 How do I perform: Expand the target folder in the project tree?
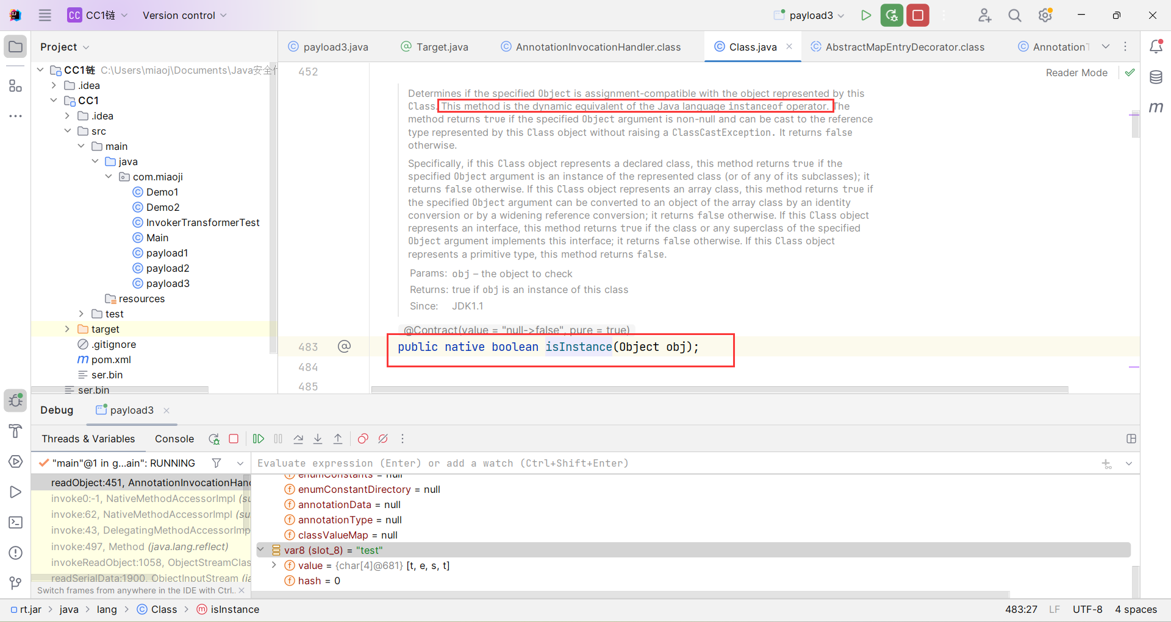click(67, 329)
